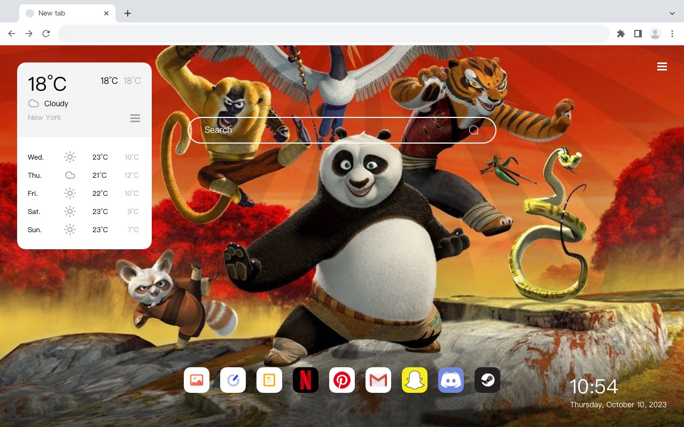The height and width of the screenshot is (427, 684).
Task: Open the Photos shortcut icon
Action: pos(197,380)
